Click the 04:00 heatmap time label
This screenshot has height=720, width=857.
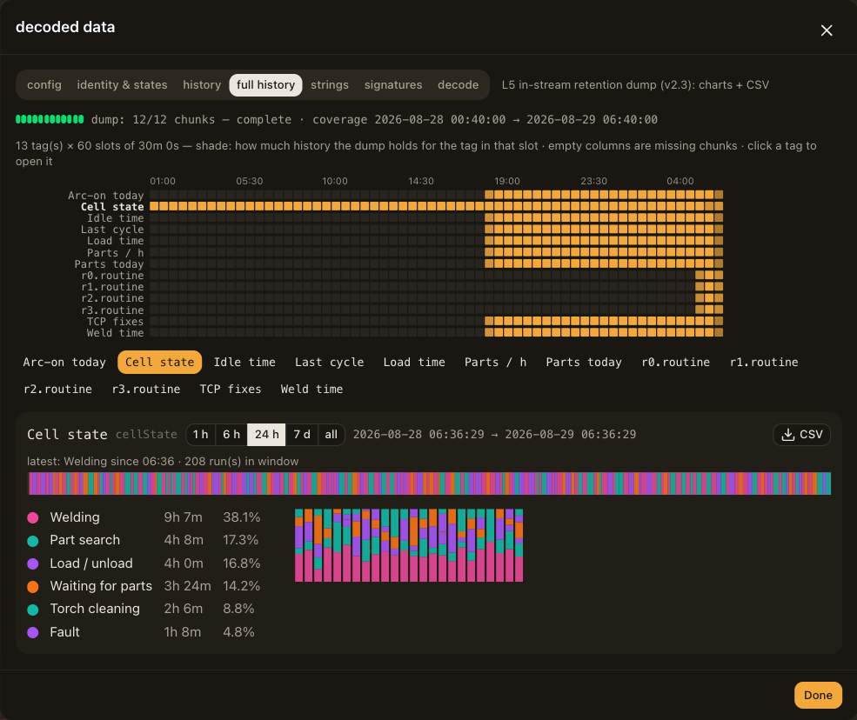[x=680, y=181]
